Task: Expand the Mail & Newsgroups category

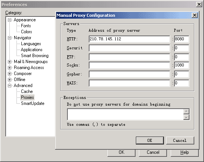Action: [x=9, y=62]
